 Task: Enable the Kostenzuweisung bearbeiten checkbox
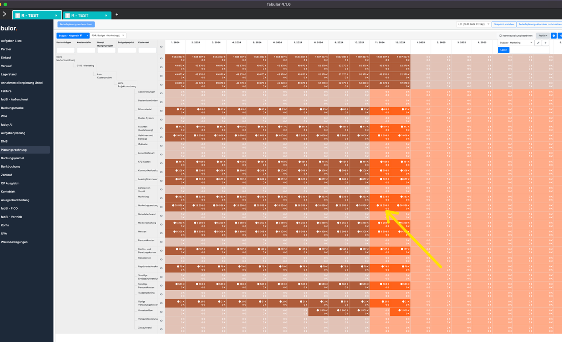click(500, 36)
